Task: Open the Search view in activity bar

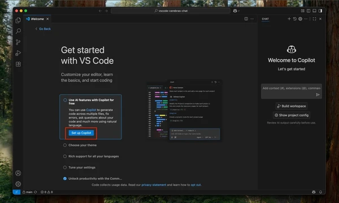Action: click(x=18, y=31)
